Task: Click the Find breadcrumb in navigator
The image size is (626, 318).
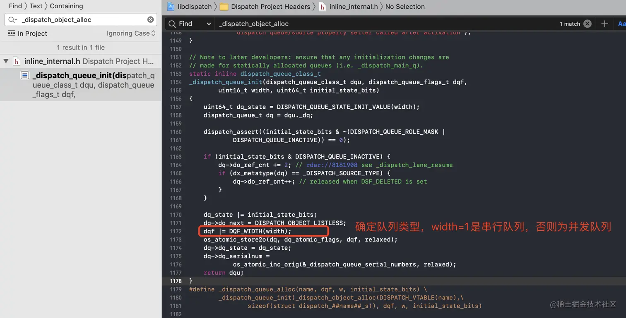Action: tap(15, 6)
